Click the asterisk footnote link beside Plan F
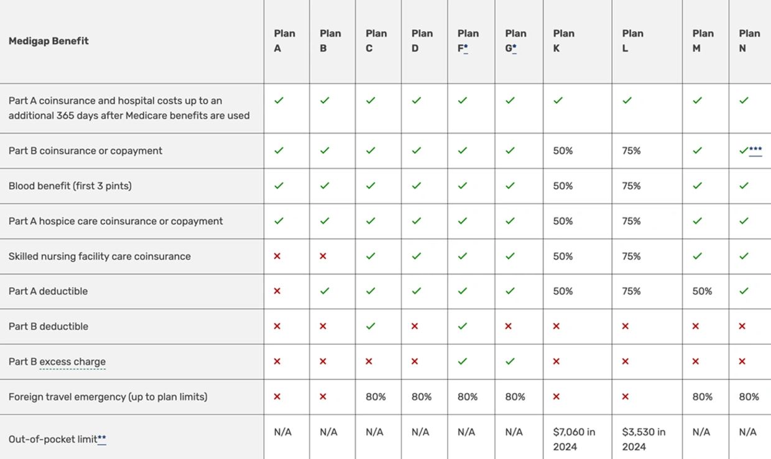This screenshot has width=771, height=459. click(x=466, y=48)
